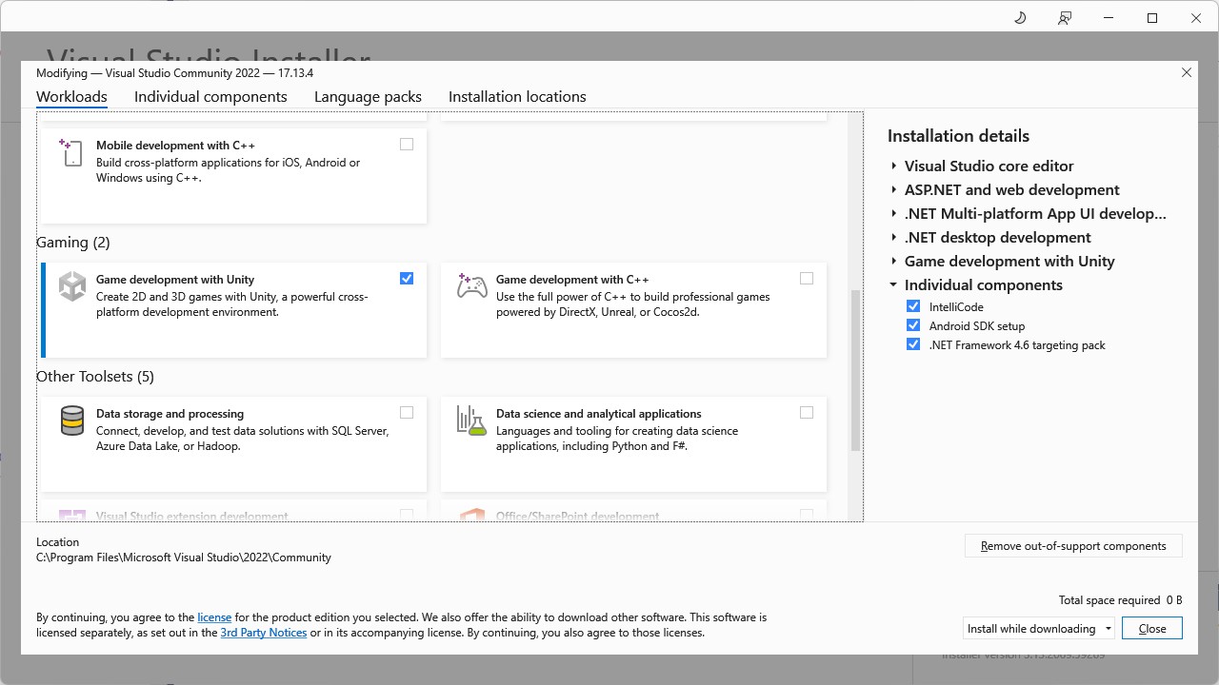Uncheck Game development with Unity workload
The width and height of the screenshot is (1219, 685).
click(x=407, y=279)
